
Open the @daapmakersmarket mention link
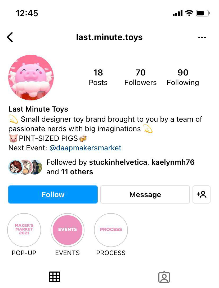click(85, 148)
